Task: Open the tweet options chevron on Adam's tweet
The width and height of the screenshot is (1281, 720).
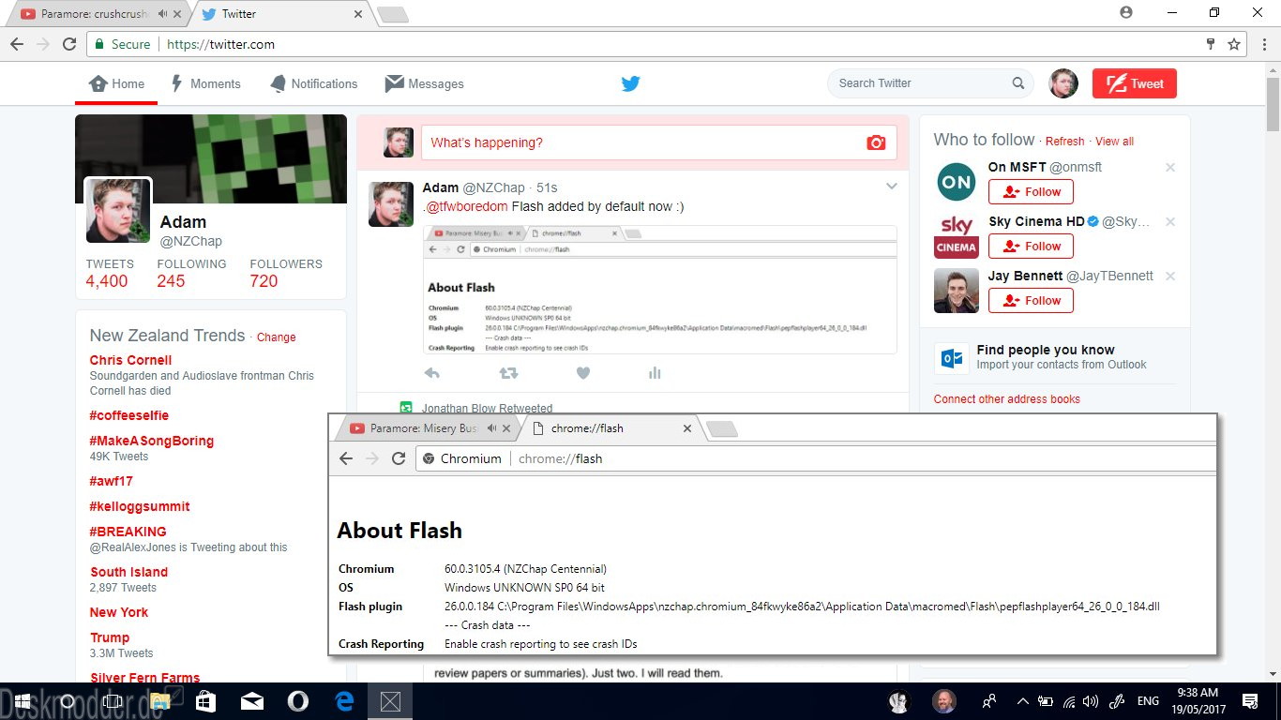Action: 892,187
